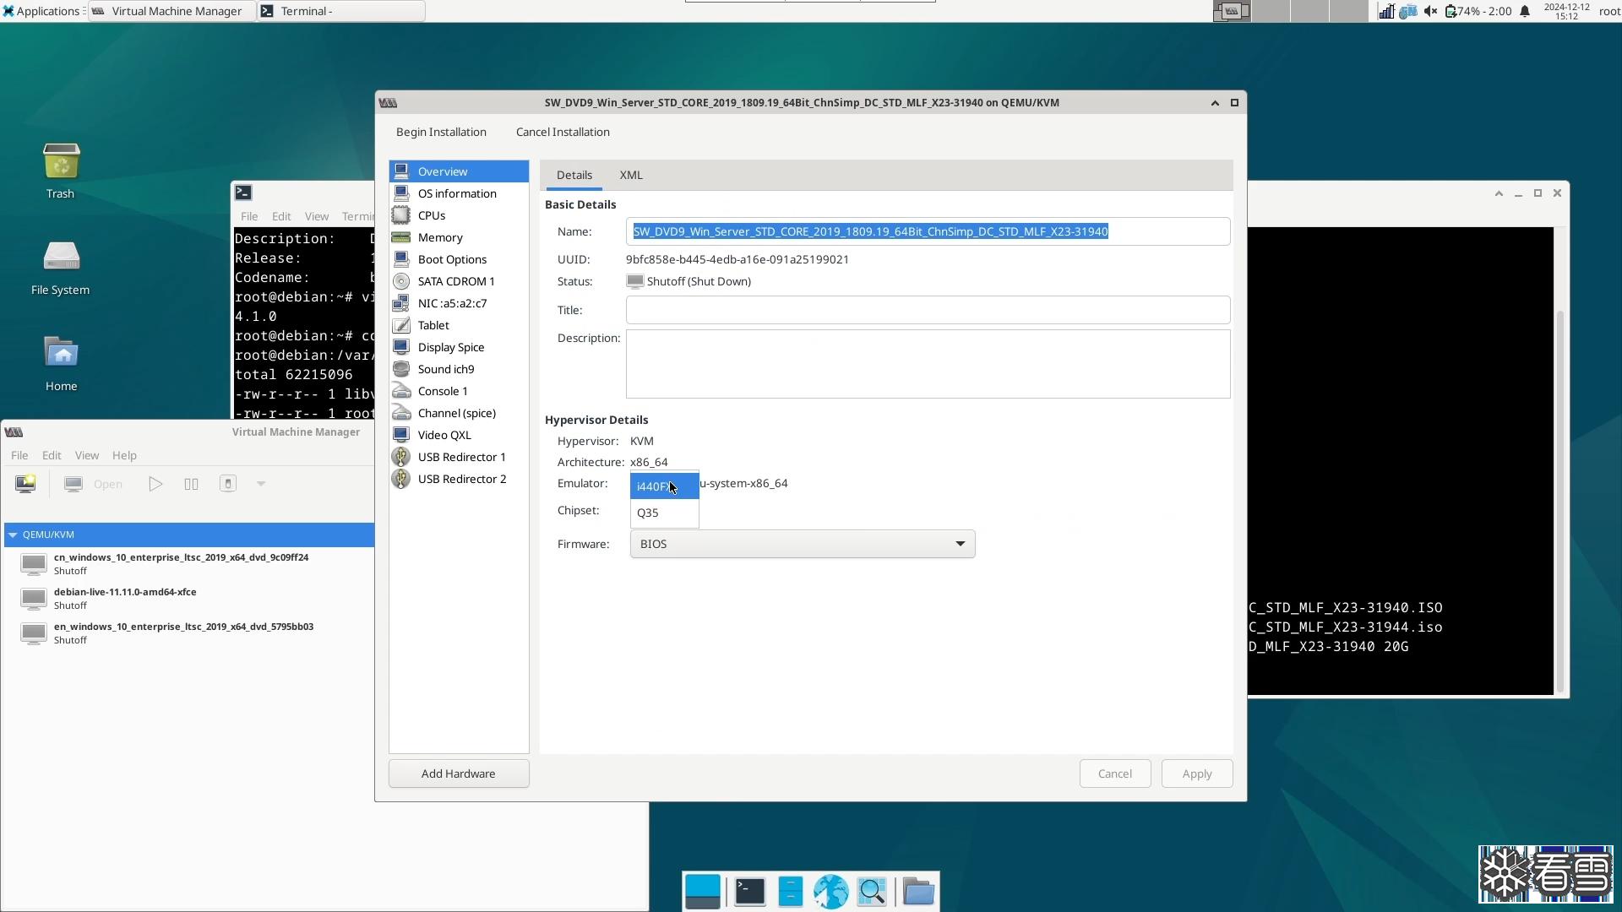1622x912 pixels.
Task: Choose Q35 from chipset list
Action: click(x=648, y=513)
